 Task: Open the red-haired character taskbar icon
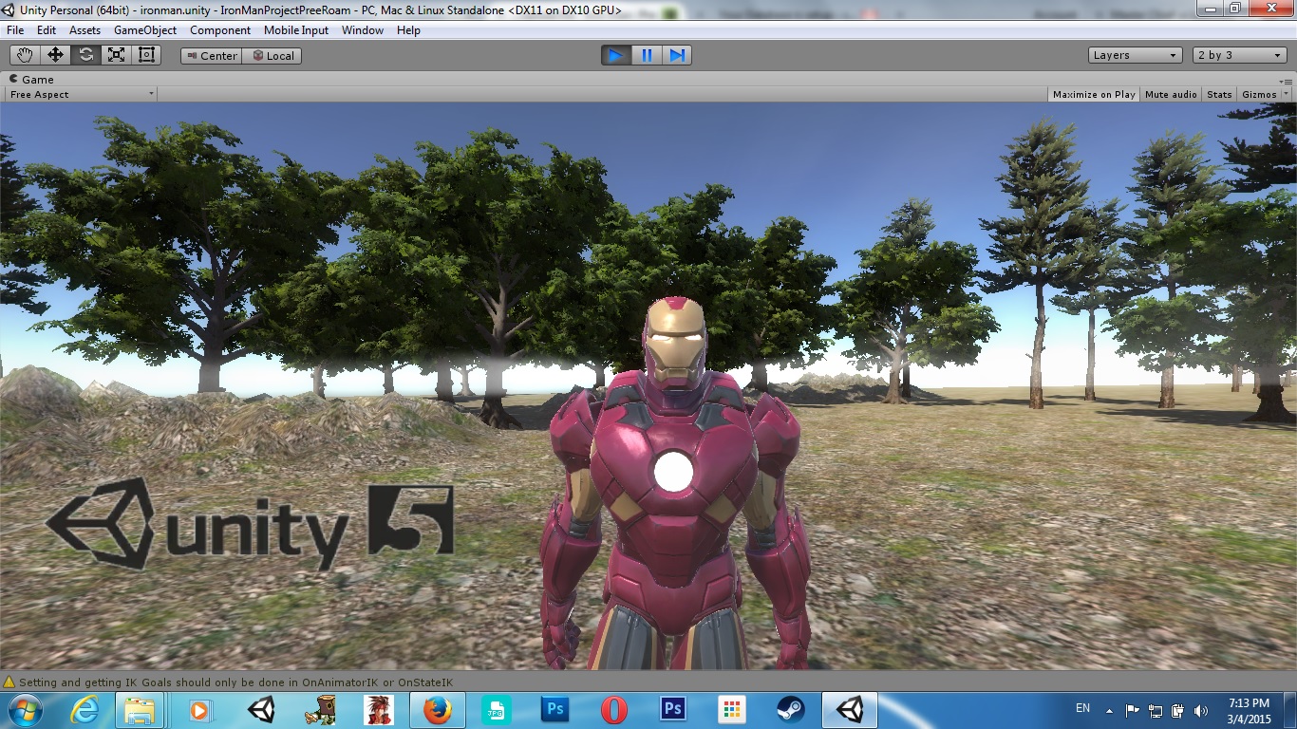coord(378,709)
